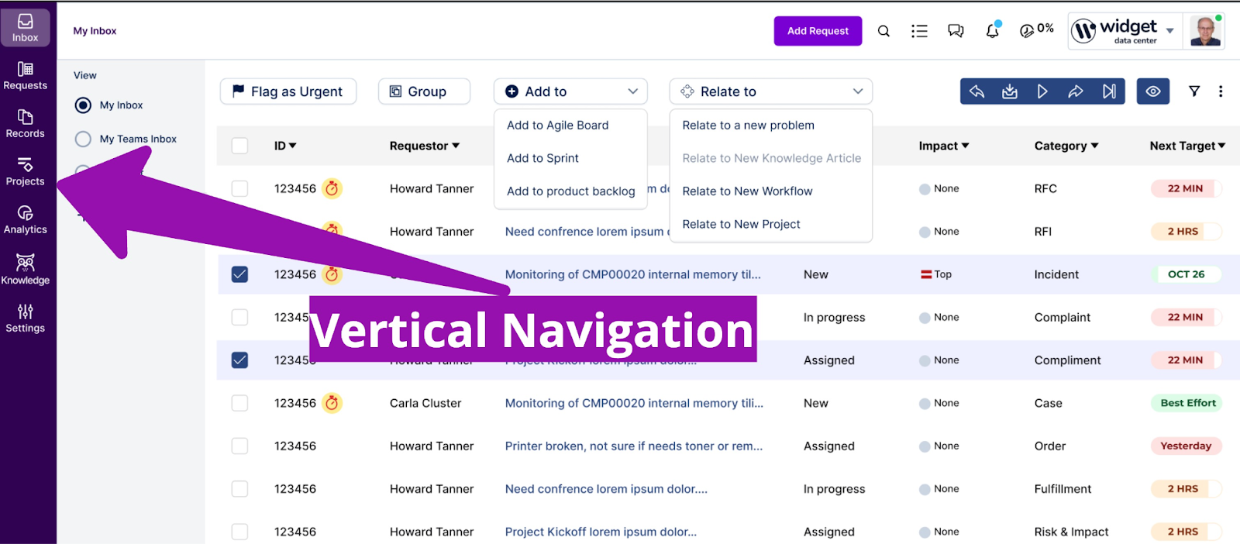
Task: Sort by the Requestor column
Action: tap(425, 146)
